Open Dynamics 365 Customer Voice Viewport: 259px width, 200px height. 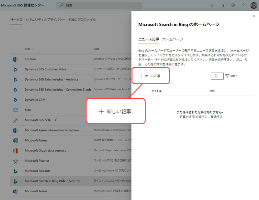(x=45, y=69)
